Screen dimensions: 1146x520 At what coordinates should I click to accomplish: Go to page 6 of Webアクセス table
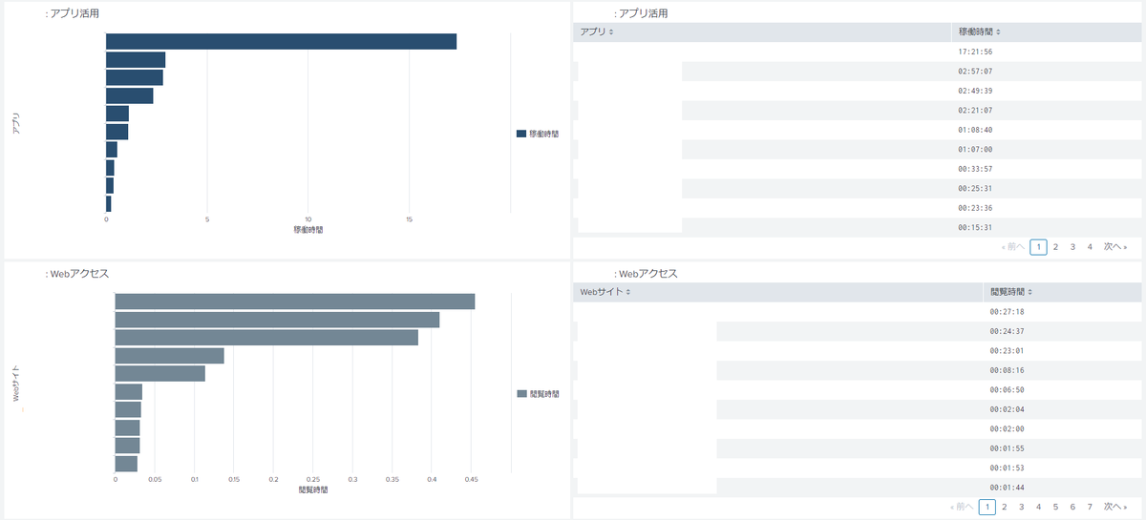(1072, 507)
